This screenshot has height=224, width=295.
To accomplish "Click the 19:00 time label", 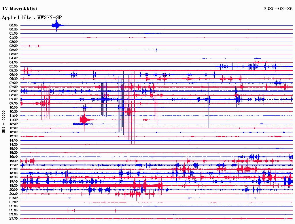I will (14, 181).
